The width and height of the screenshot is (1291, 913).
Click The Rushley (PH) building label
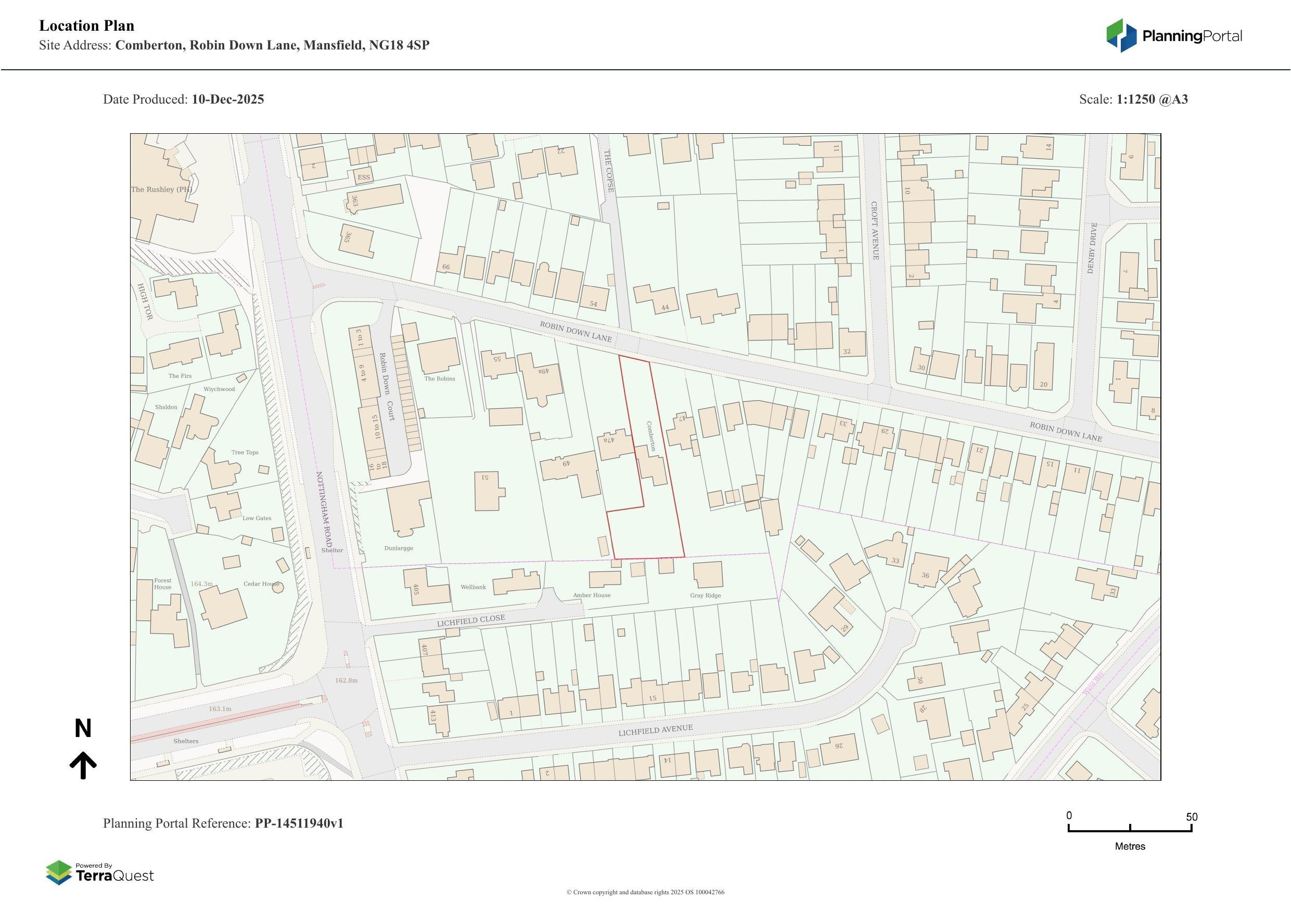161,189
